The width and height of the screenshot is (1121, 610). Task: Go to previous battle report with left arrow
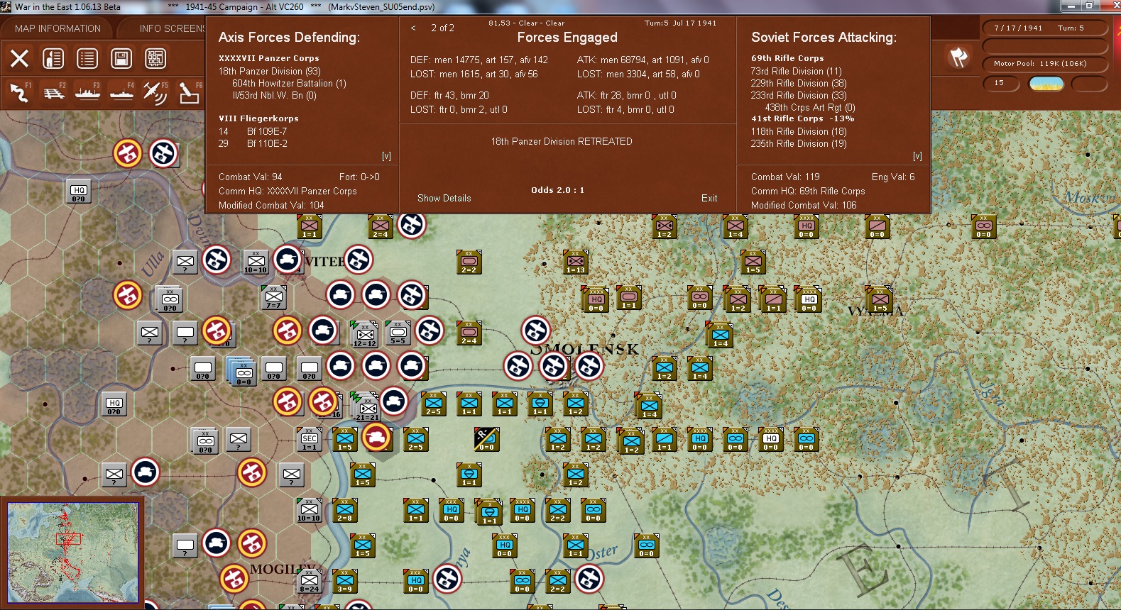pos(413,28)
